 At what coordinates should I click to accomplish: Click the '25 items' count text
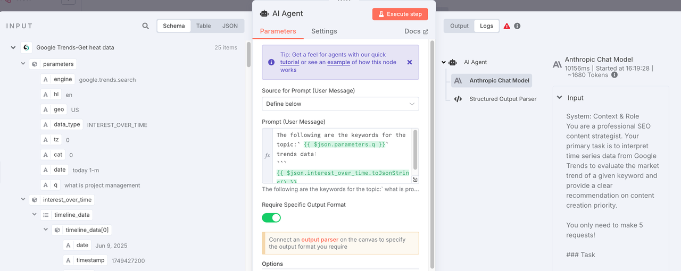click(226, 47)
